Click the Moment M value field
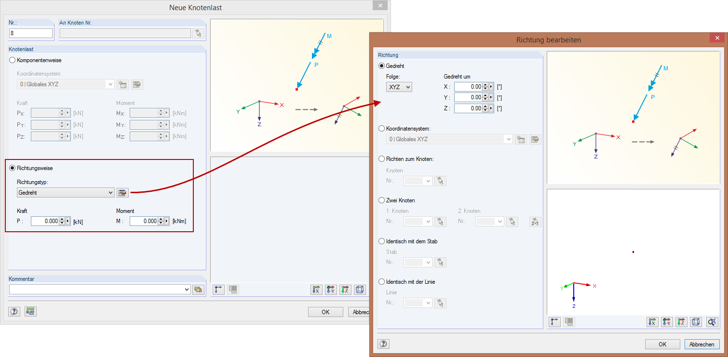Viewport: 728px width, 357px height. tap(144, 221)
